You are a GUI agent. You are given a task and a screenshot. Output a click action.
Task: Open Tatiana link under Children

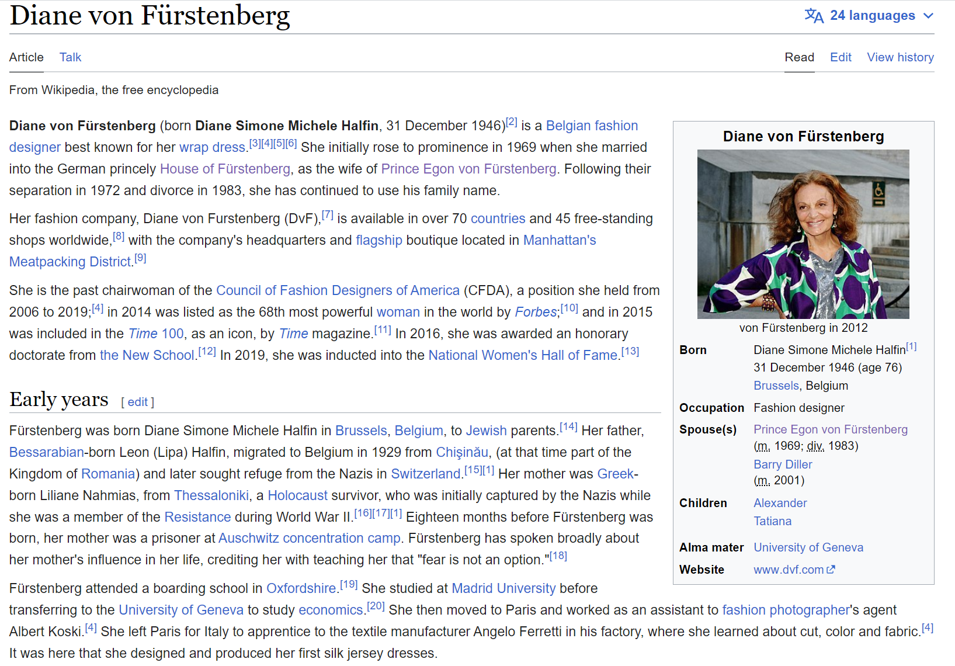point(772,521)
